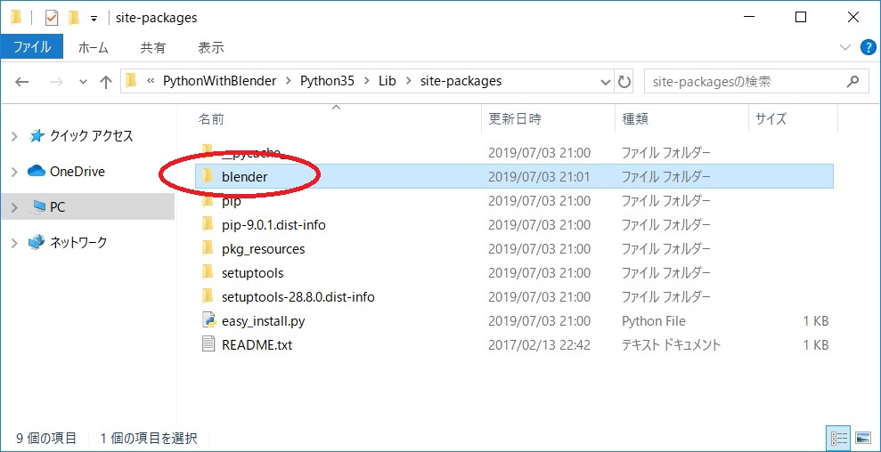Click PythonWithBlender in the address path
Screen dimensions: 881x452
point(220,81)
